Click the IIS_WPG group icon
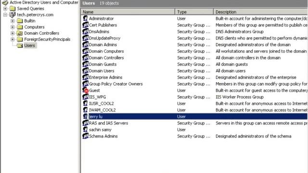The width and height of the screenshot is (308, 173). pos(86,97)
